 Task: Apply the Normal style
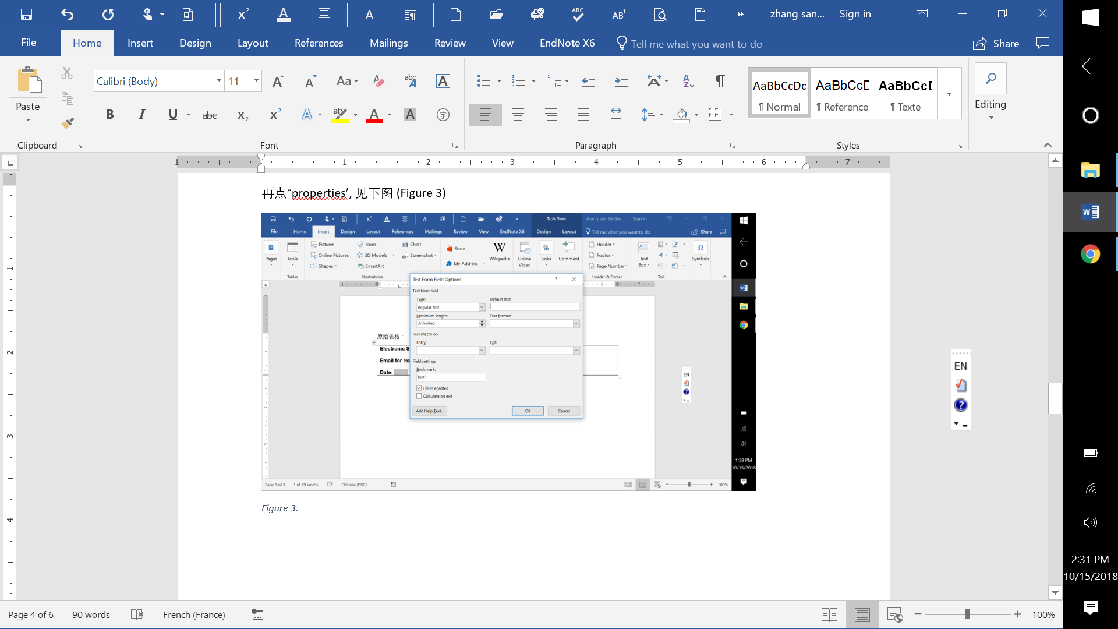point(779,94)
